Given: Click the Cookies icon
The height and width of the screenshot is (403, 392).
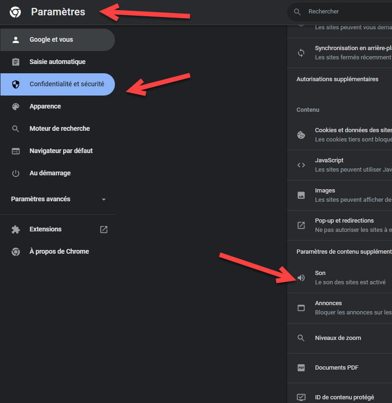Looking at the screenshot, I should tap(301, 135).
